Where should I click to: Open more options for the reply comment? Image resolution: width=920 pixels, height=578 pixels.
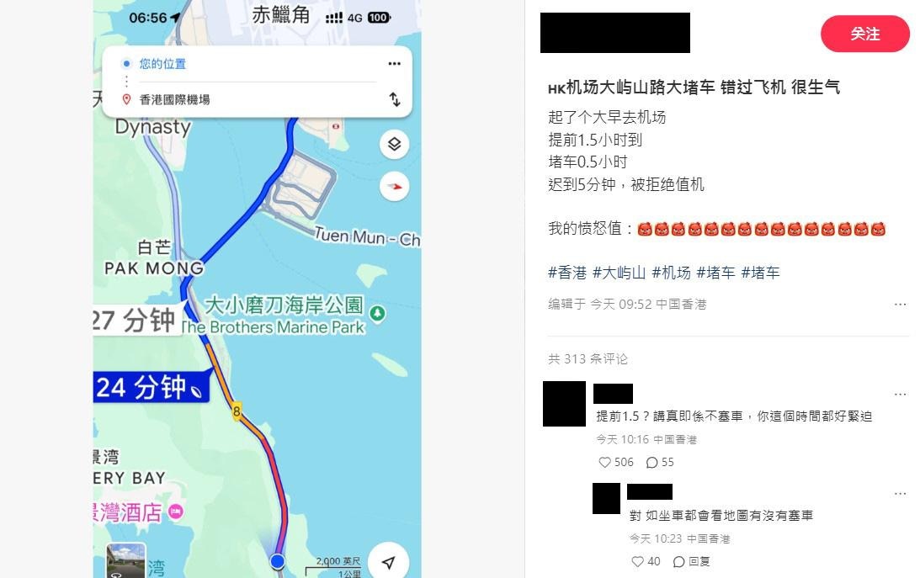(x=900, y=494)
